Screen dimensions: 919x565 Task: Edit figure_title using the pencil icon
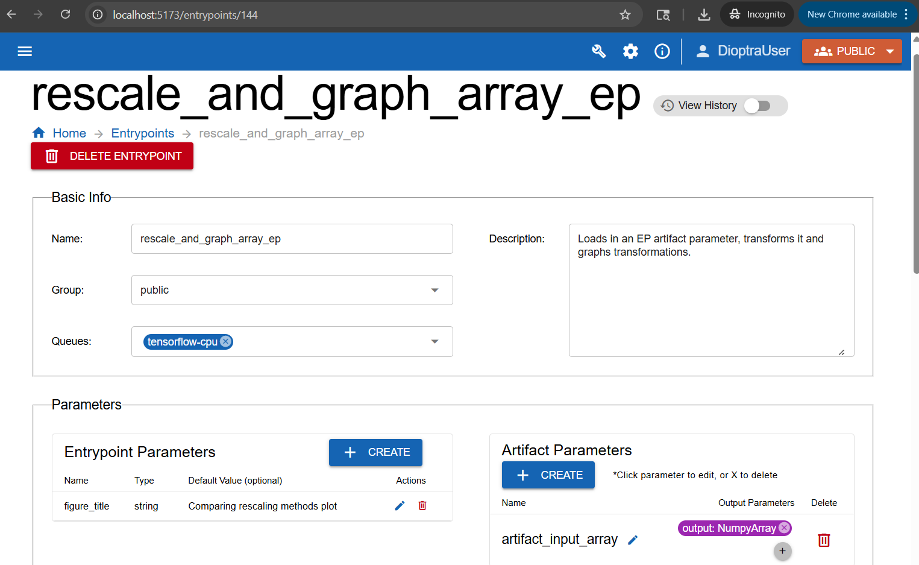click(400, 505)
